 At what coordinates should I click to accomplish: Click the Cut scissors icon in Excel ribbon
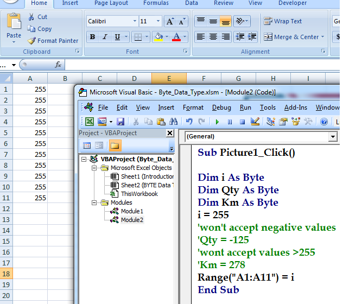pos(31,17)
